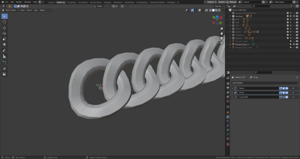Viewport: 300px width, 159px height.
Task: Click the Export button
Action: (209, 2)
